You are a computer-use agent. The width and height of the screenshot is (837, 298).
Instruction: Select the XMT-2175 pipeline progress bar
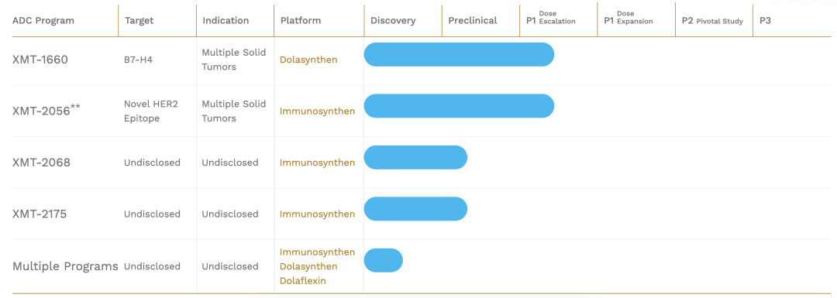point(415,209)
